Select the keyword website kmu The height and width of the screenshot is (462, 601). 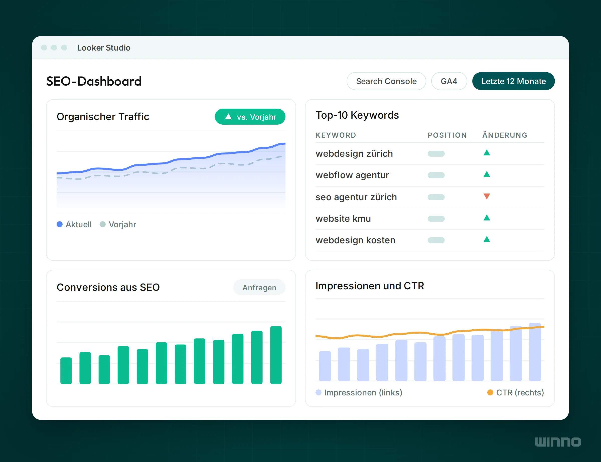point(343,219)
